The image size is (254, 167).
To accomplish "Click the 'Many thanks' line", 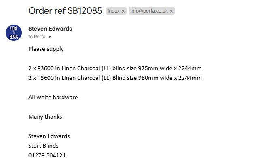I will (45, 117).
